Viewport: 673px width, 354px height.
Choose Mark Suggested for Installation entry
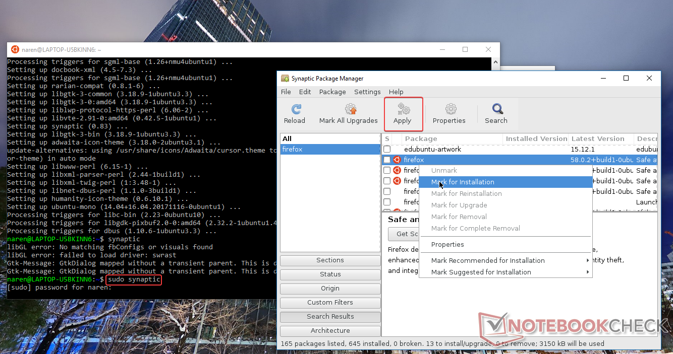click(506, 272)
